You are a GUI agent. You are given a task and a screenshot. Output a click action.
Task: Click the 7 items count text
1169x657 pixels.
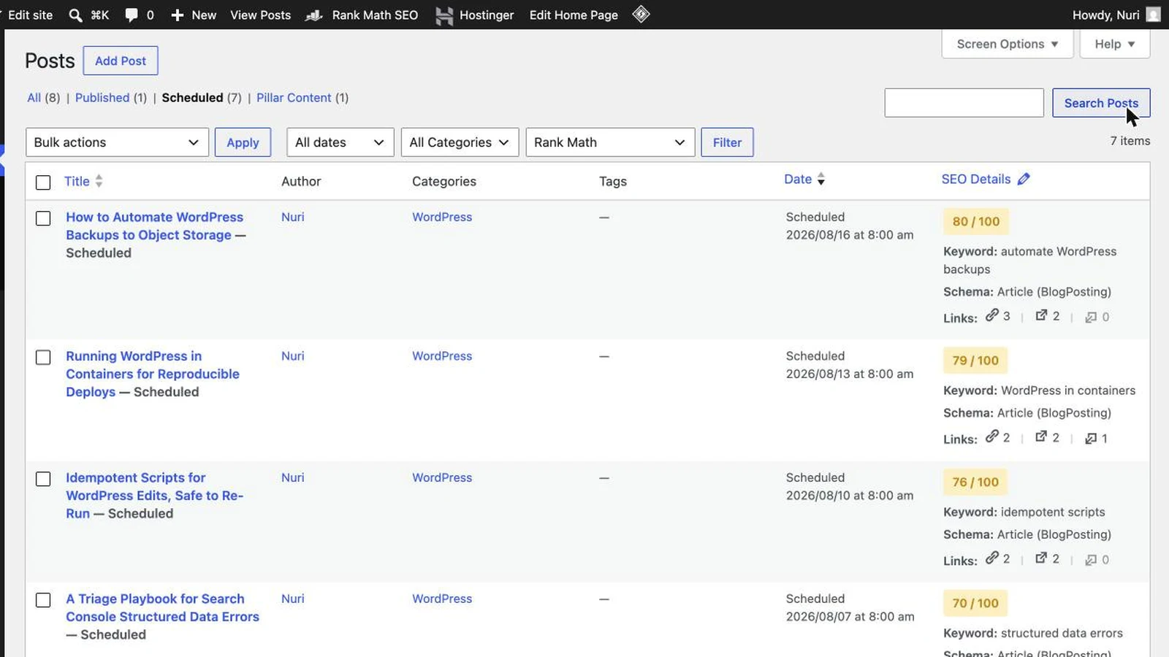1130,141
